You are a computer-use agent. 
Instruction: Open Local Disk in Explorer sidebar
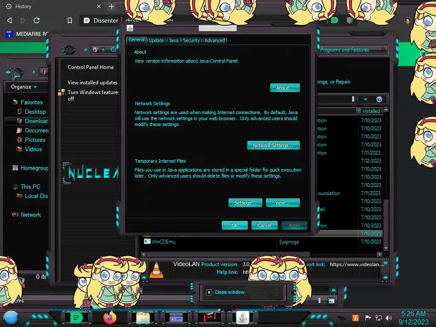[x=36, y=196]
